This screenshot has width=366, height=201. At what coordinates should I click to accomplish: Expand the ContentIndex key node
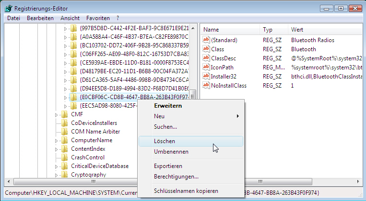[x=56, y=149]
